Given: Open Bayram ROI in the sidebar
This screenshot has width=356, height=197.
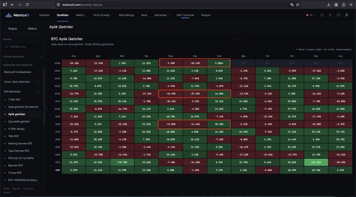Looking at the screenshot, I should pyautogui.click(x=15, y=166).
